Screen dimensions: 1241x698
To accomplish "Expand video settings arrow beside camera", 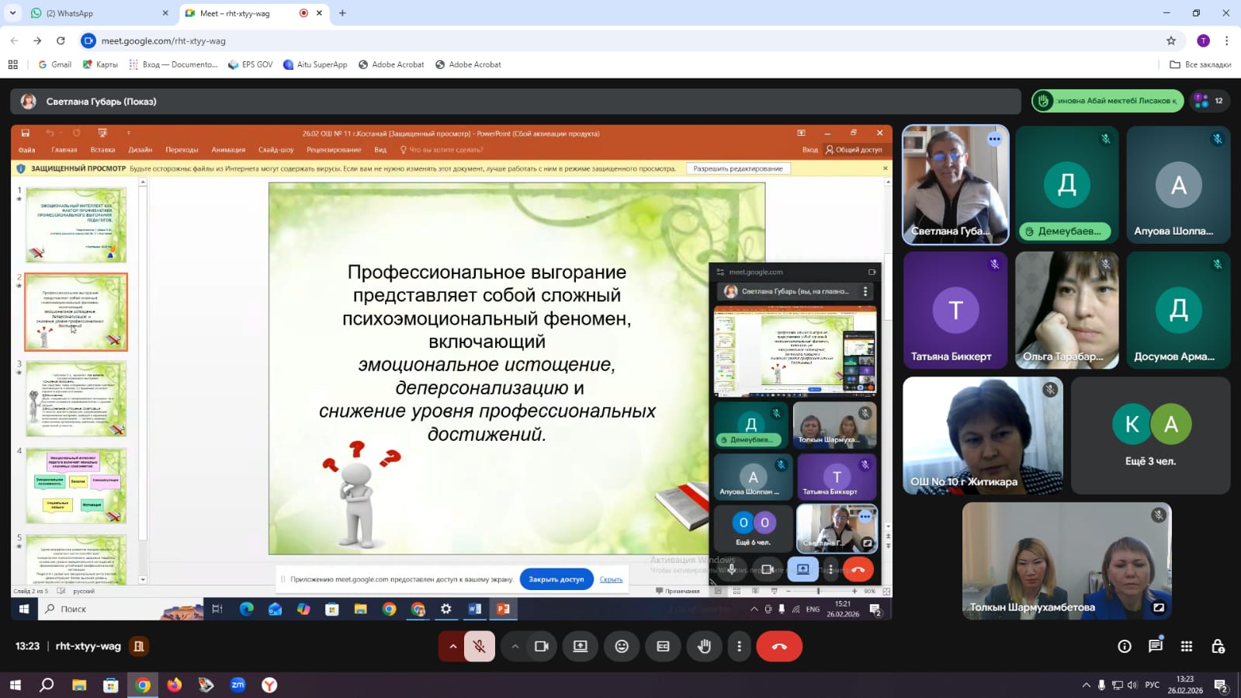I will (515, 646).
